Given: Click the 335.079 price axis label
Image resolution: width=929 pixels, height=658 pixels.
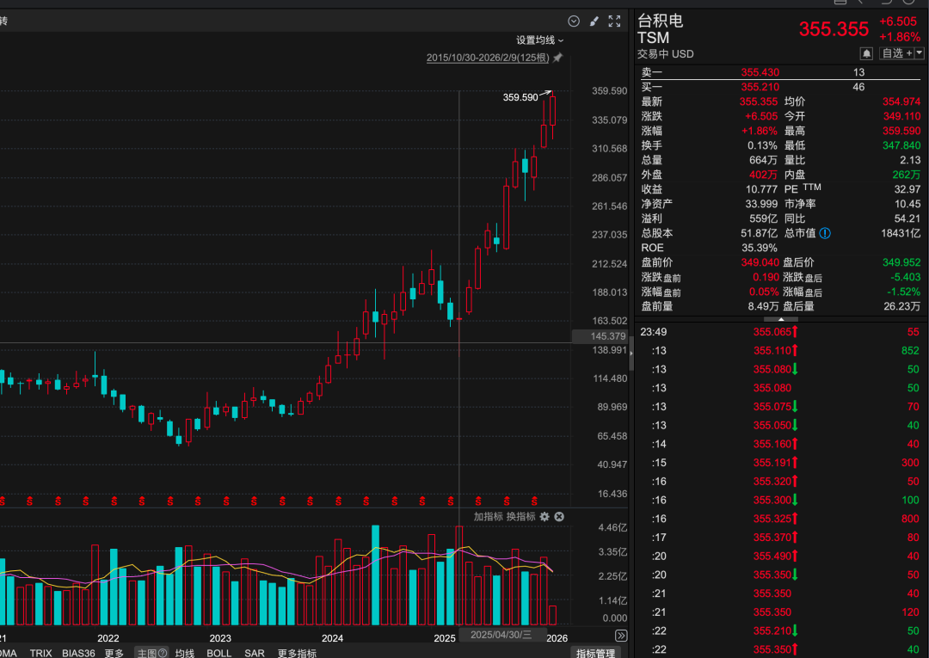Looking at the screenshot, I should click(609, 120).
